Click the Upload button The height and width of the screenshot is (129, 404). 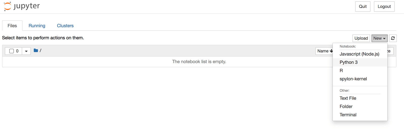[x=361, y=38]
